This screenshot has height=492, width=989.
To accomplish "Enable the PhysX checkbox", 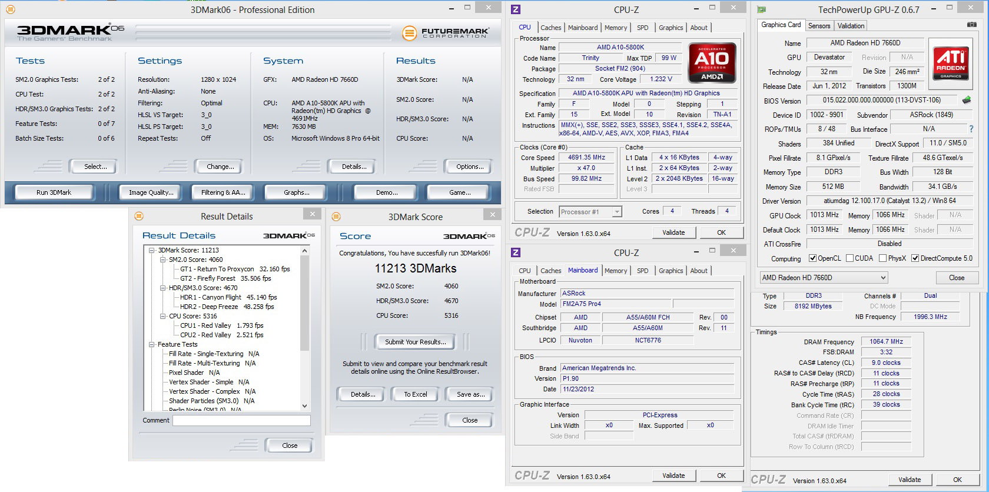I will [882, 258].
